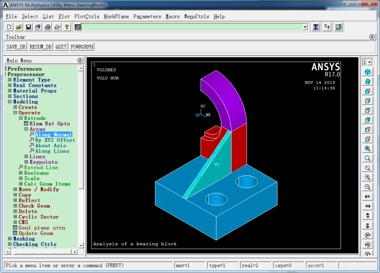Click the Fit View magnifier icon
Viewport: 380px width, 273px height.
pos(367,149)
